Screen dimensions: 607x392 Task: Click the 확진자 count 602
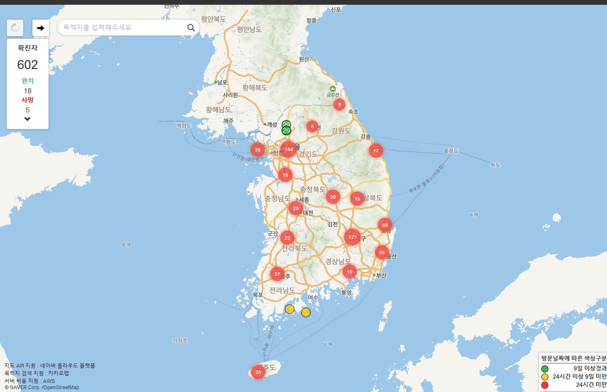27,65
